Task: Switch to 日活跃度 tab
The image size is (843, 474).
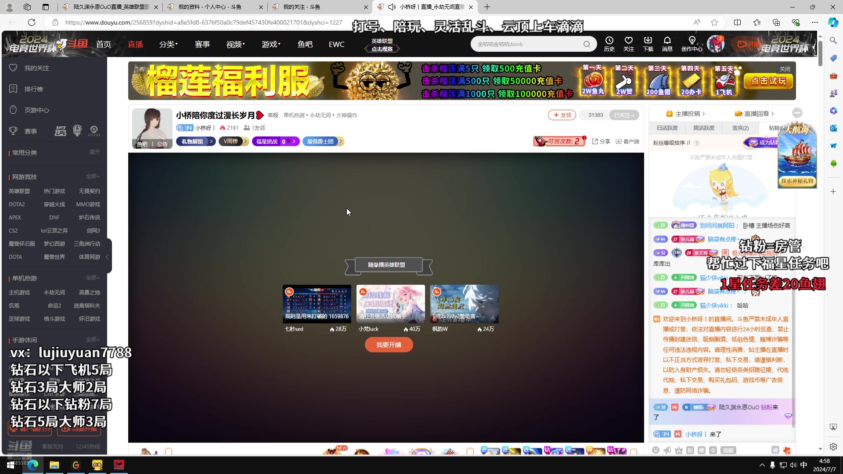Action: coord(667,128)
